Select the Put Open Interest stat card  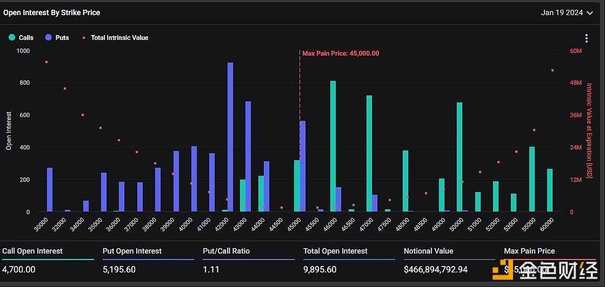(x=148, y=260)
